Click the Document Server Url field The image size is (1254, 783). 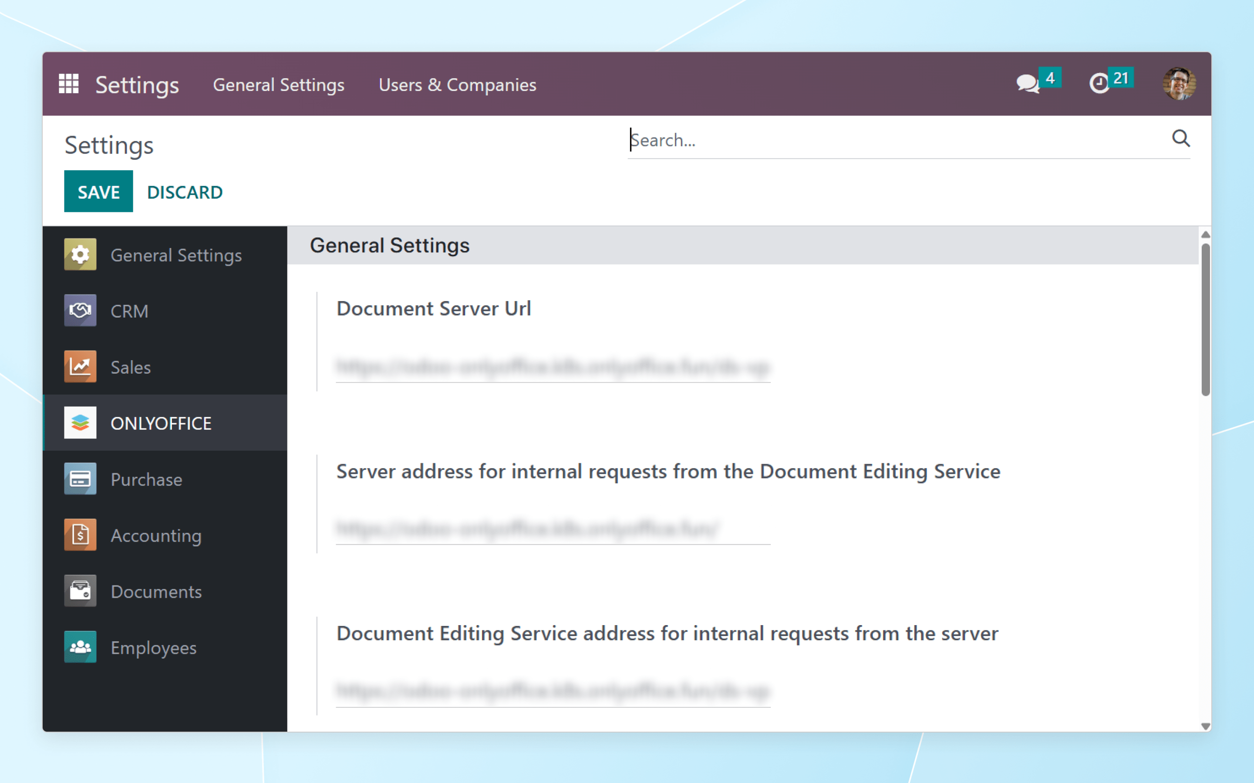(553, 367)
